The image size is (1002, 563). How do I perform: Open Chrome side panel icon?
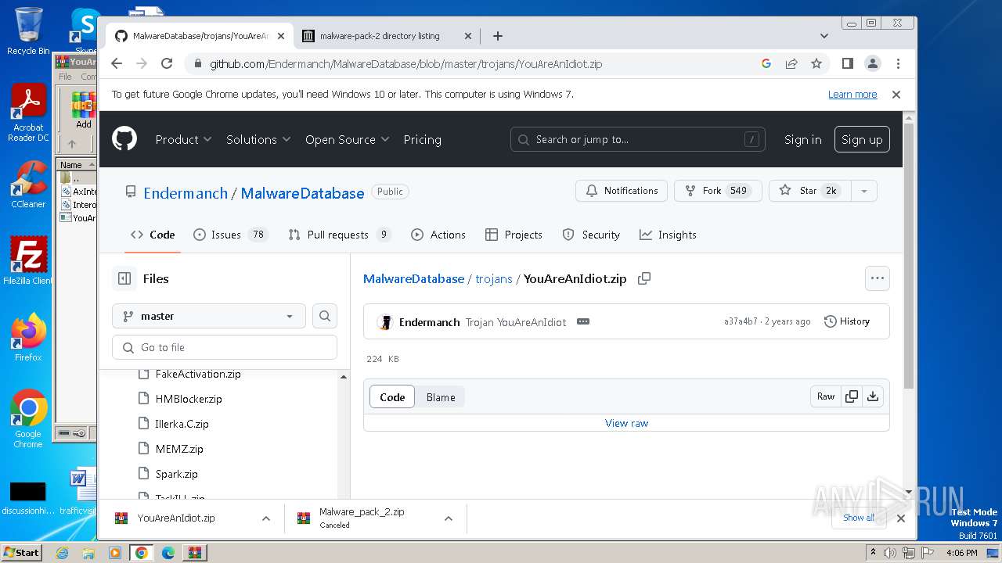click(847, 63)
